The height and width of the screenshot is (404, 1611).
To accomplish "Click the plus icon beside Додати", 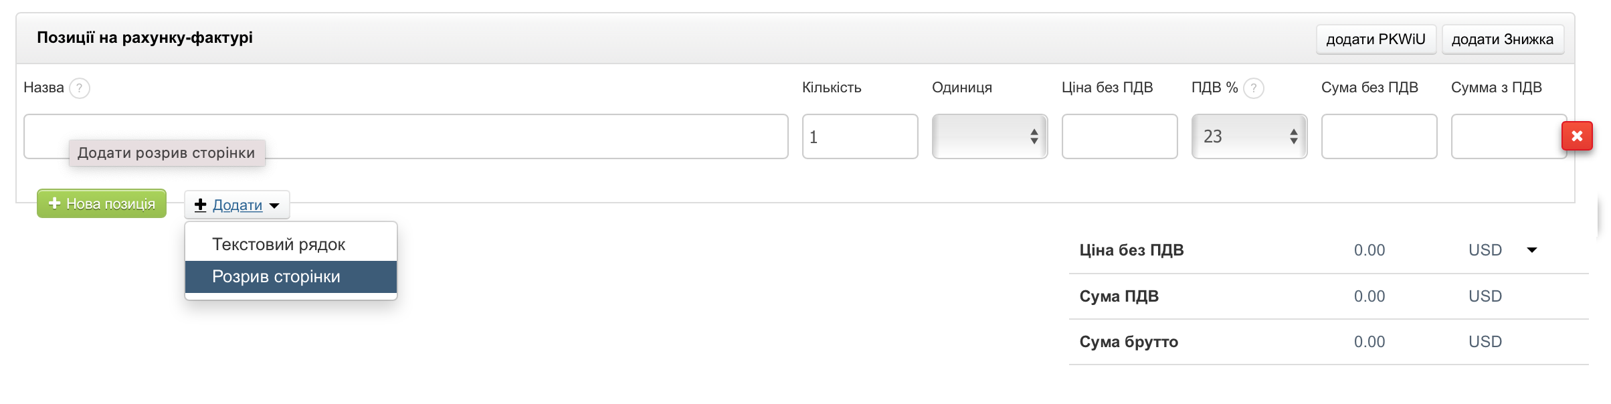I will pos(200,205).
